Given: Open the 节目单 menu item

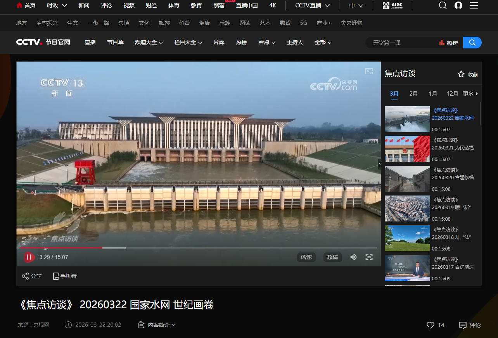Looking at the screenshot, I should click(x=115, y=42).
